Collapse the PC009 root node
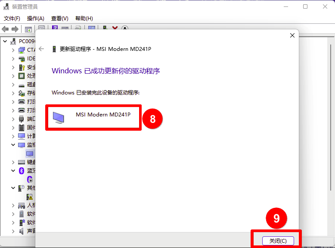This screenshot has width=335, height=248. (5, 41)
